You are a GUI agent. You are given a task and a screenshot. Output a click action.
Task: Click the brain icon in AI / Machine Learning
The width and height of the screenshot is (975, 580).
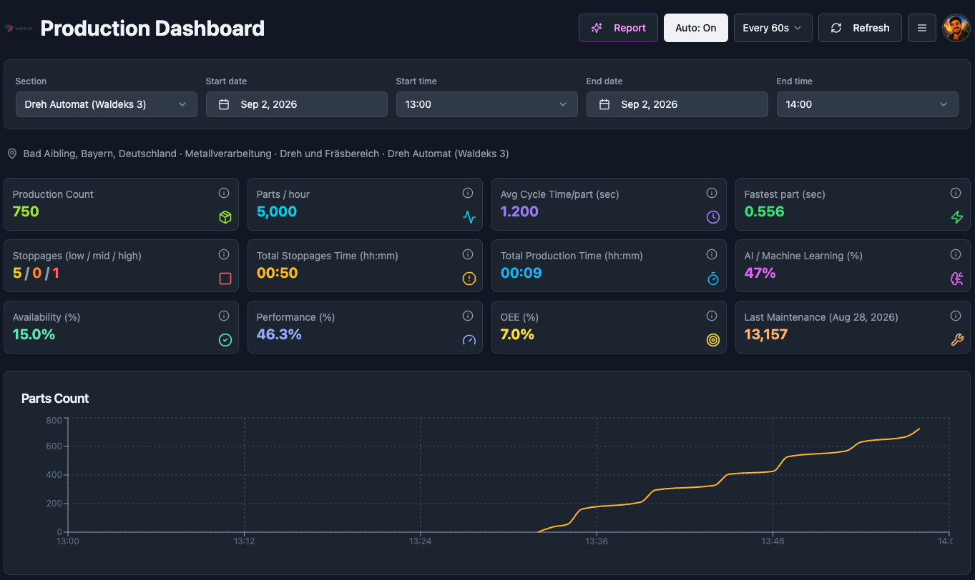click(957, 279)
